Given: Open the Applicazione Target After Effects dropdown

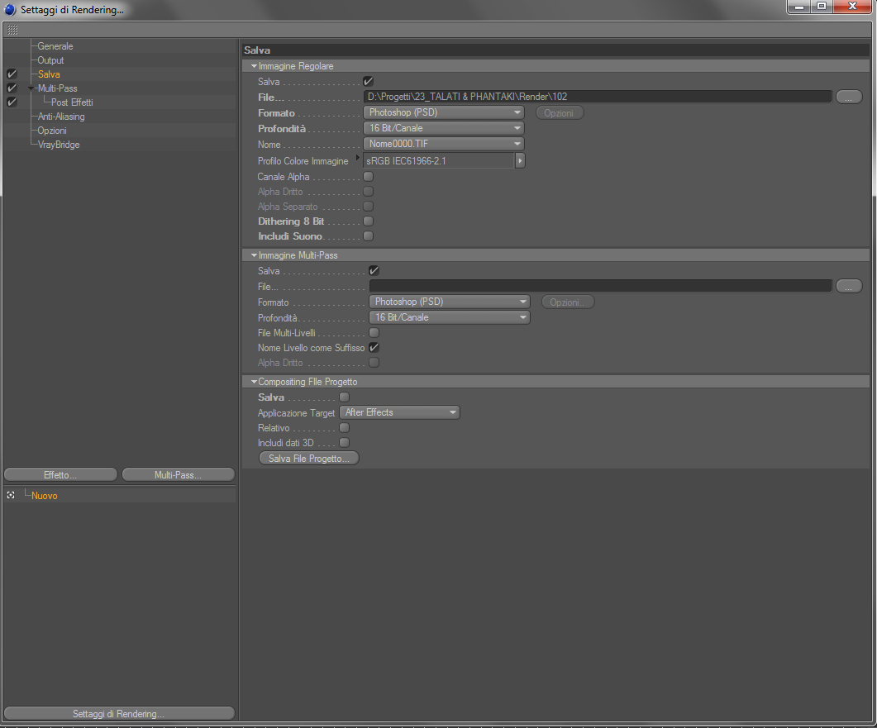Looking at the screenshot, I should coord(399,412).
